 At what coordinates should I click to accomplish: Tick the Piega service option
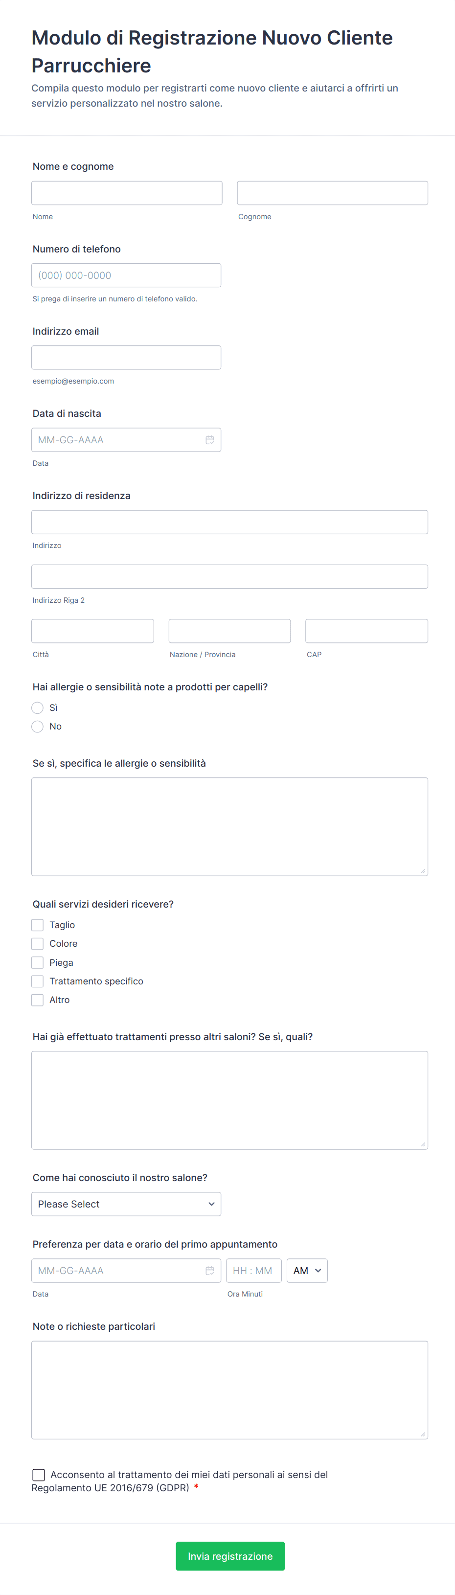point(38,963)
